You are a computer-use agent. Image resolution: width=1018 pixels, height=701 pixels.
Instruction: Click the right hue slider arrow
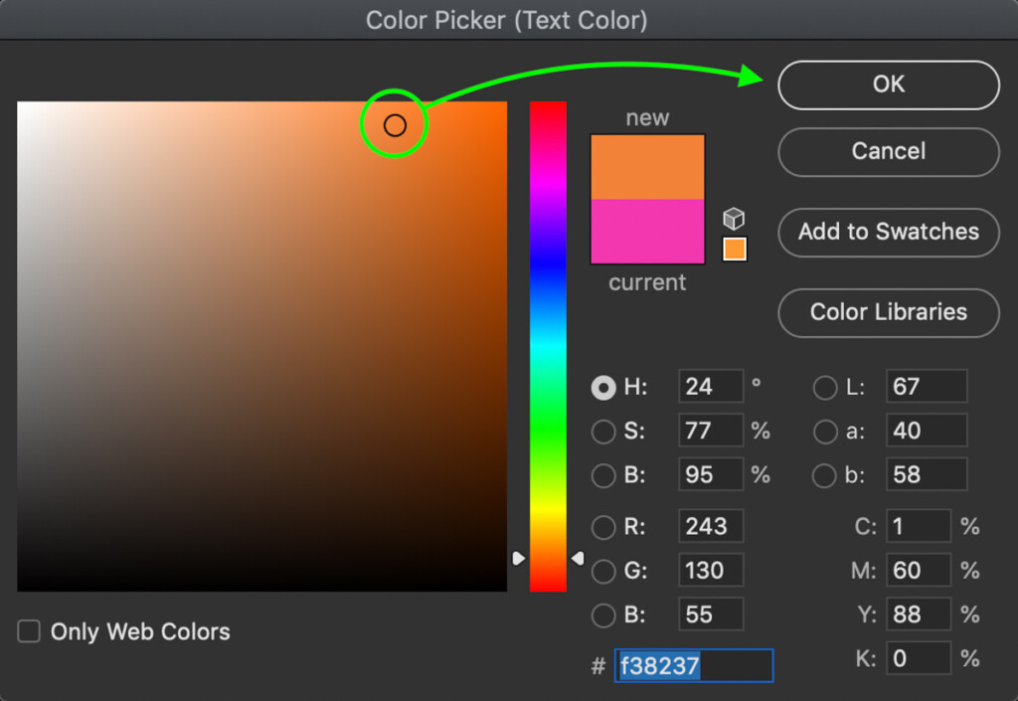pos(578,558)
